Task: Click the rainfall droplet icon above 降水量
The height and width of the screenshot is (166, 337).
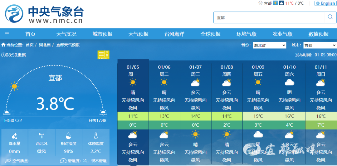Action: pyautogui.click(x=14, y=136)
